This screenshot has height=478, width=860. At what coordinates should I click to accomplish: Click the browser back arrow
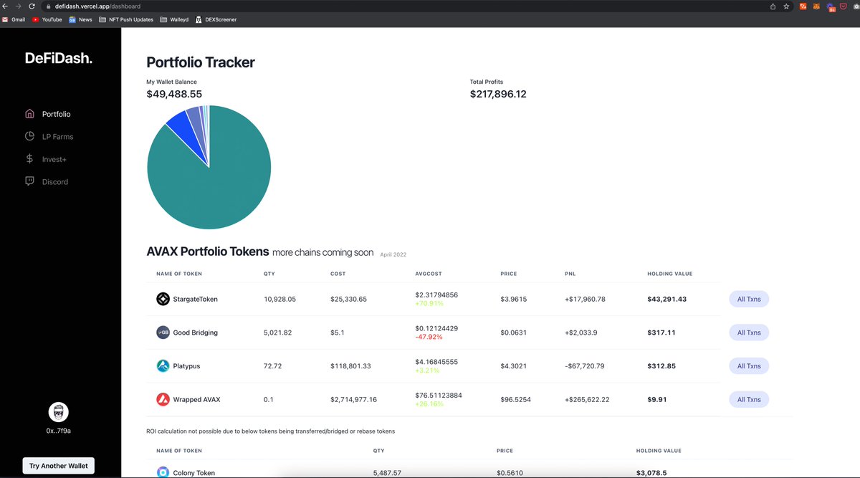click(x=6, y=6)
